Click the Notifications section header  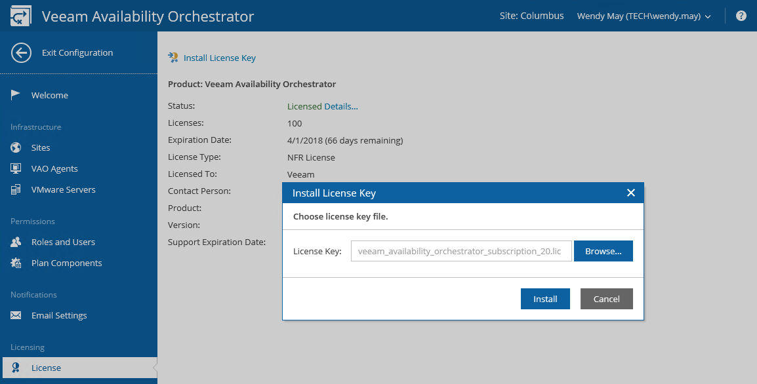click(34, 295)
